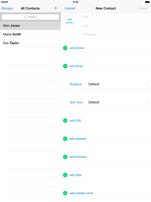
Task: Click the Company field
Action: [x=116, y=34]
